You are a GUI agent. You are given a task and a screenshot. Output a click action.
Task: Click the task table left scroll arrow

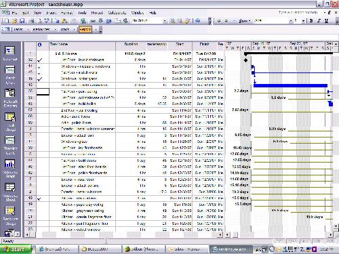tap(27, 235)
